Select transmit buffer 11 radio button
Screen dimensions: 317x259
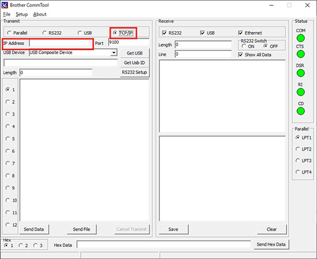[7, 212]
